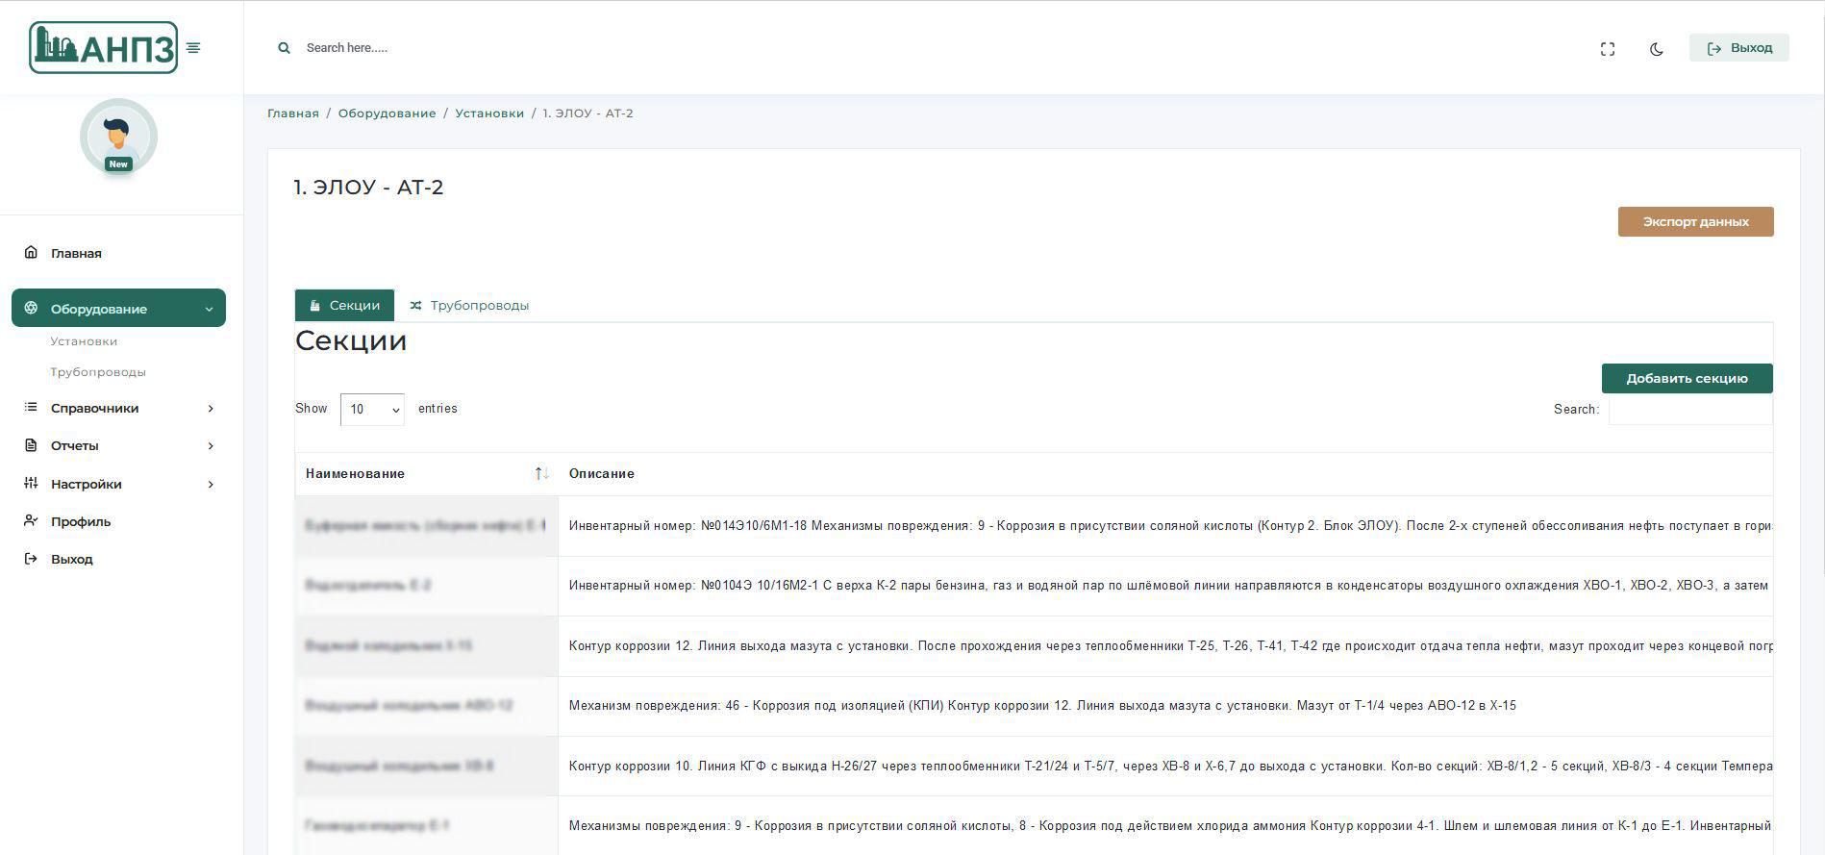1825x855 pixels.
Task: Open the Show entries count dropdown
Action: coord(372,410)
